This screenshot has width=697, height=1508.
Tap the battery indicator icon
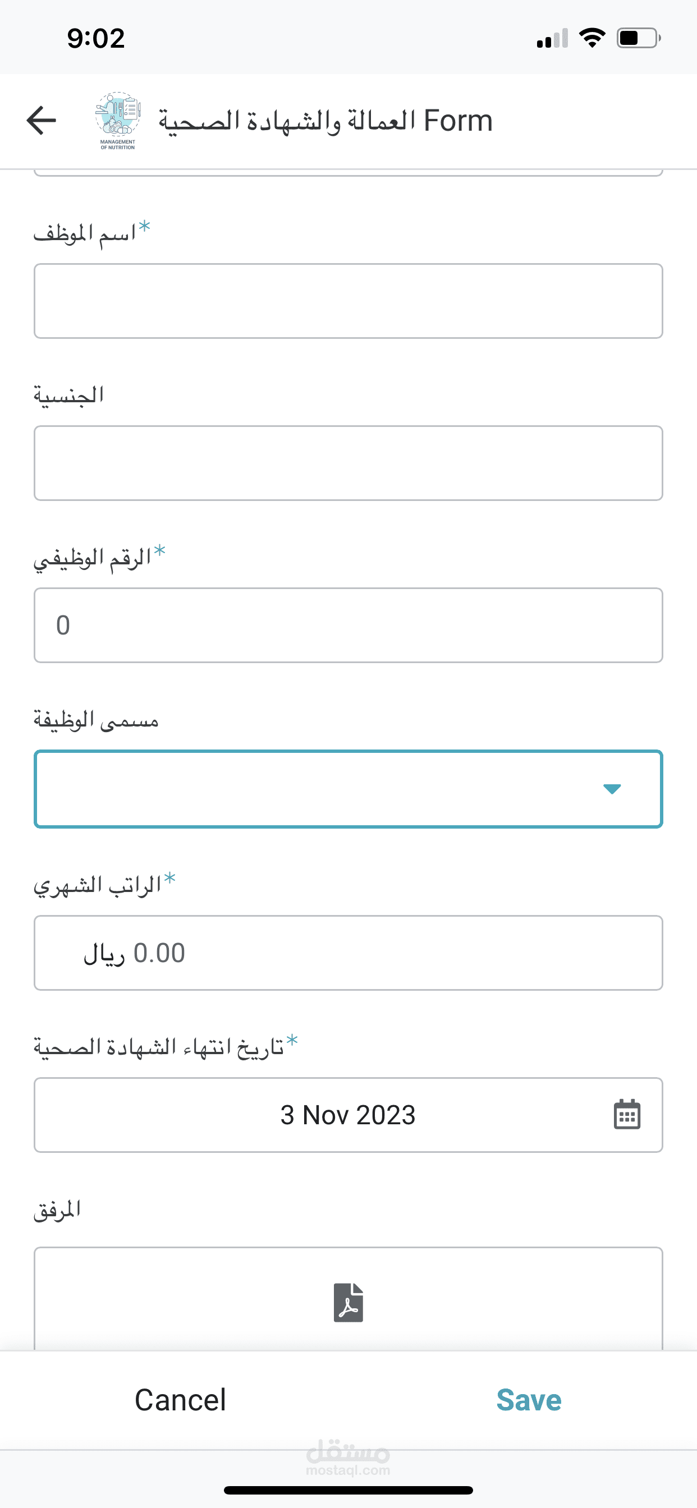pyautogui.click(x=638, y=38)
